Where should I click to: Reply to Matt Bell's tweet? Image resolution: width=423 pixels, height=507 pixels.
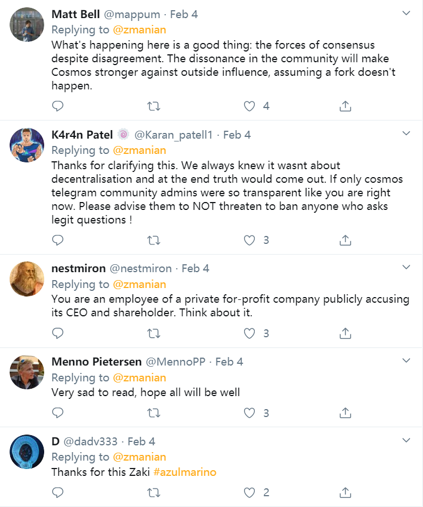tap(58, 106)
